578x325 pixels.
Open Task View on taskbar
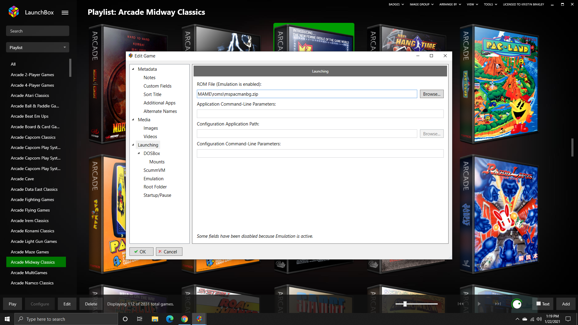(140, 319)
